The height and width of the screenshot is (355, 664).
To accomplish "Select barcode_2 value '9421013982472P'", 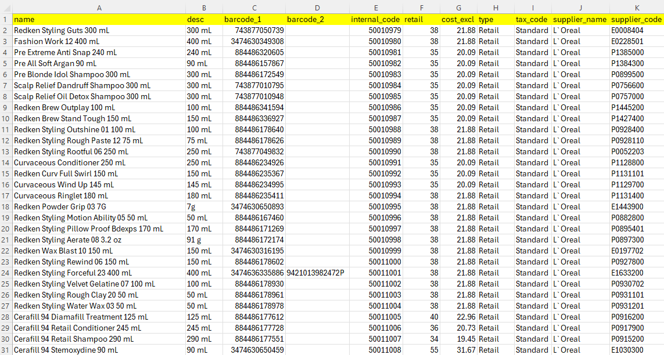I will [x=317, y=273].
